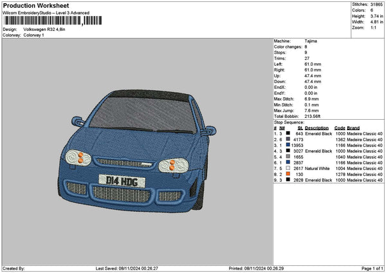Click the blue swatch in the 2837-stitch row
386x273 pixels.
click(288, 162)
